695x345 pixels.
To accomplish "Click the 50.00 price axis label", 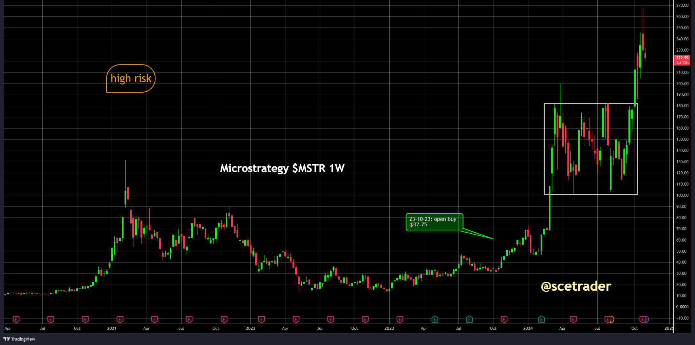I will [681, 251].
